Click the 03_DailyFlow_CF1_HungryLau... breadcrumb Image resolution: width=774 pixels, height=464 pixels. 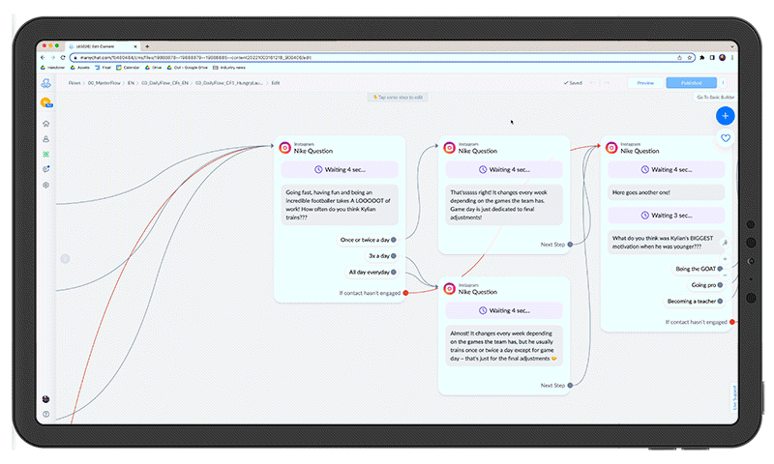tap(229, 83)
